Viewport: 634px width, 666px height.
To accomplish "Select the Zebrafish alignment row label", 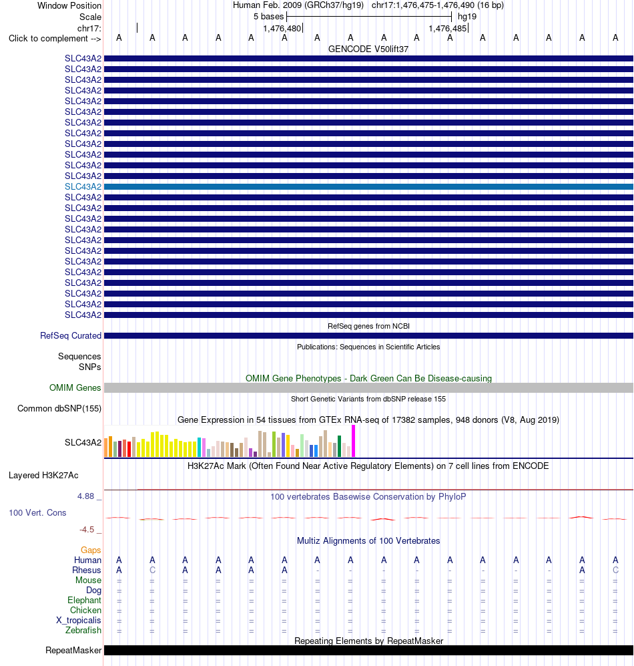I will (83, 631).
